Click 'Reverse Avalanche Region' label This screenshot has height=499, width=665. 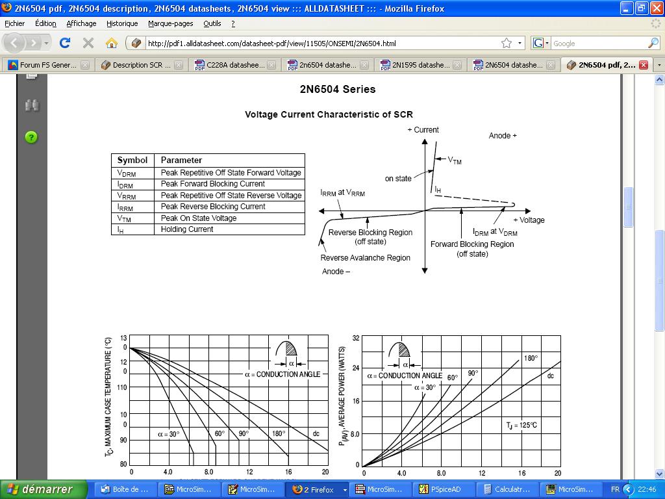click(x=365, y=257)
